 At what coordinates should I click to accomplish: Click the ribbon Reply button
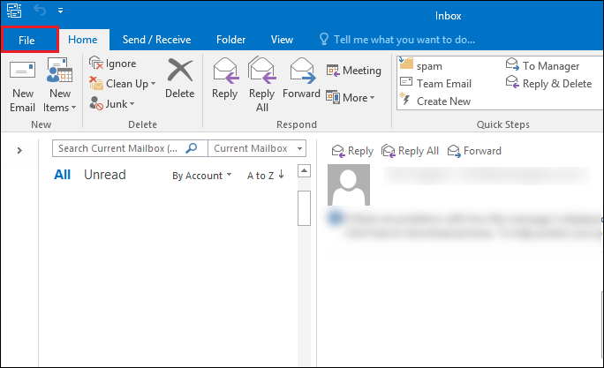tap(224, 79)
